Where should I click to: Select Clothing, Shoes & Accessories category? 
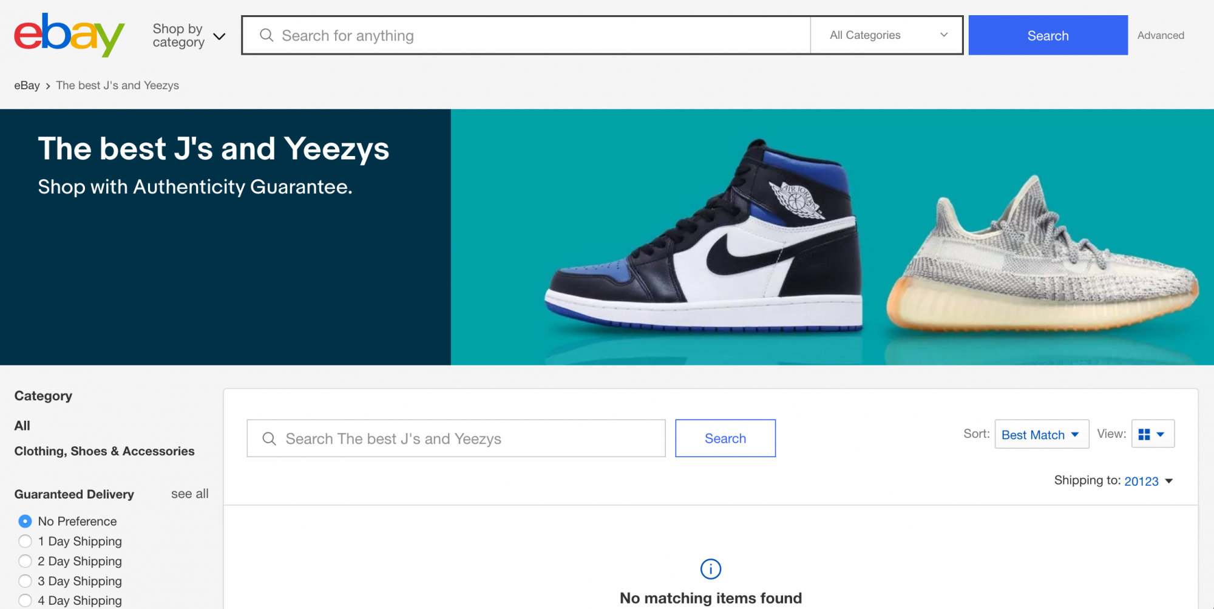click(x=104, y=451)
